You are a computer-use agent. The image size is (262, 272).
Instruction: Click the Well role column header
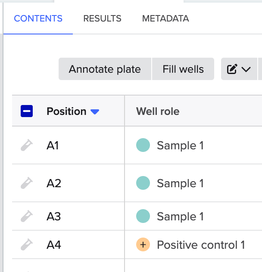tap(158, 111)
